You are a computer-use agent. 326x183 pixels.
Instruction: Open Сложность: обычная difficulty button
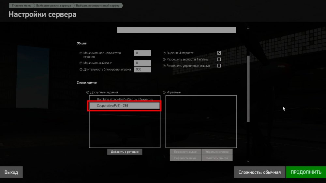click(x=259, y=172)
